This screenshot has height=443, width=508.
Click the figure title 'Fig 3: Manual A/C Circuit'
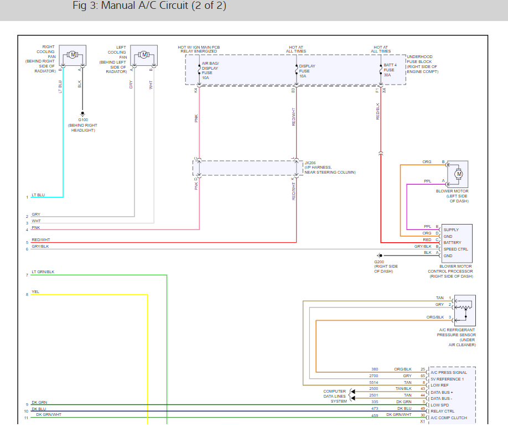(149, 7)
